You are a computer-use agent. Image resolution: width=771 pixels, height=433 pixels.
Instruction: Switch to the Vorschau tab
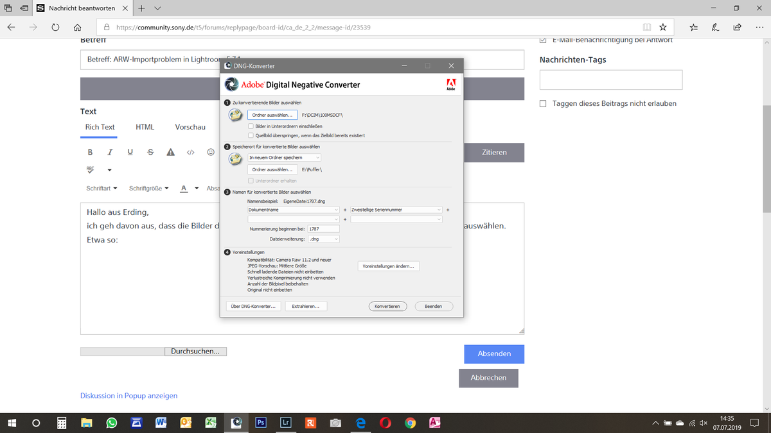pyautogui.click(x=190, y=127)
